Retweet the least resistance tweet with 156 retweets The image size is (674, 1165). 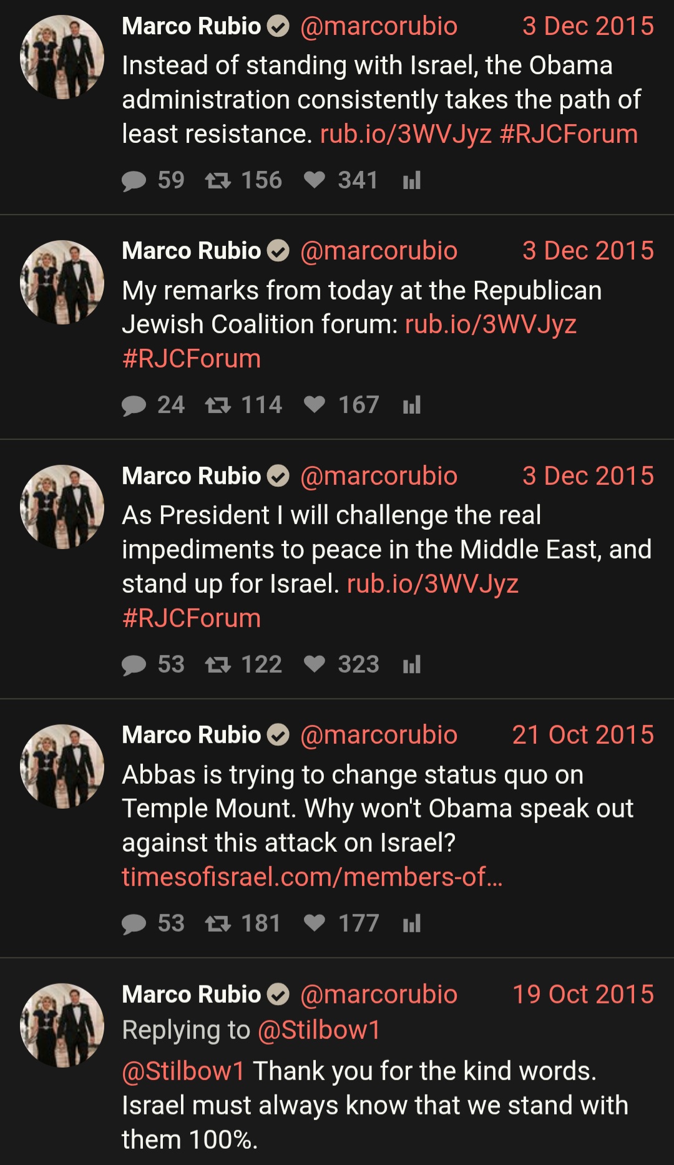pos(218,181)
